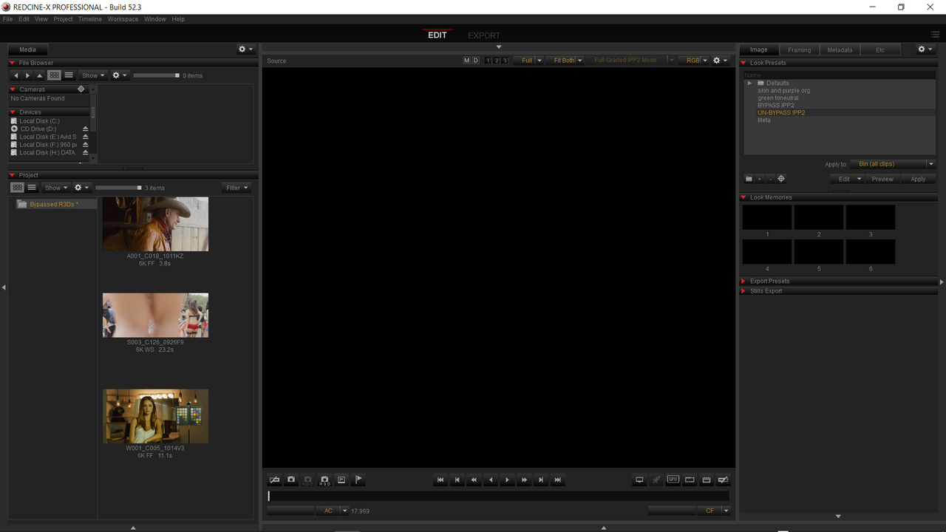Click the fast forward button
The height and width of the screenshot is (532, 946).
point(524,480)
